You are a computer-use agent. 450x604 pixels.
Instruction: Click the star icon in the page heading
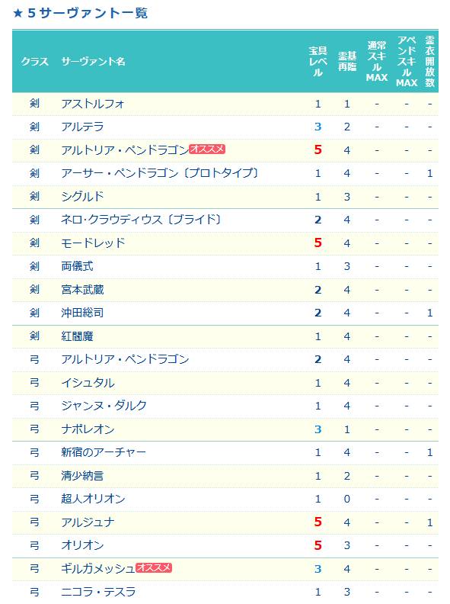tap(18, 14)
